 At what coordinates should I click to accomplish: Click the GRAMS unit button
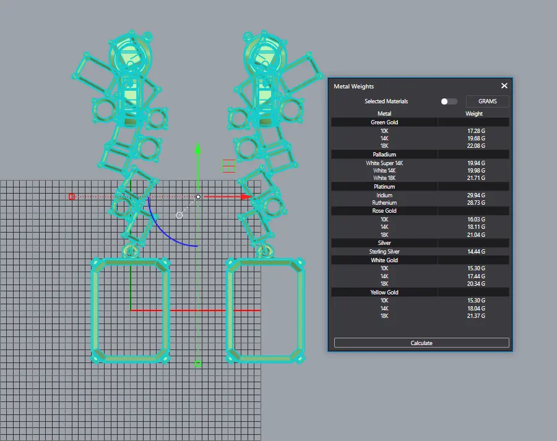[x=487, y=101]
